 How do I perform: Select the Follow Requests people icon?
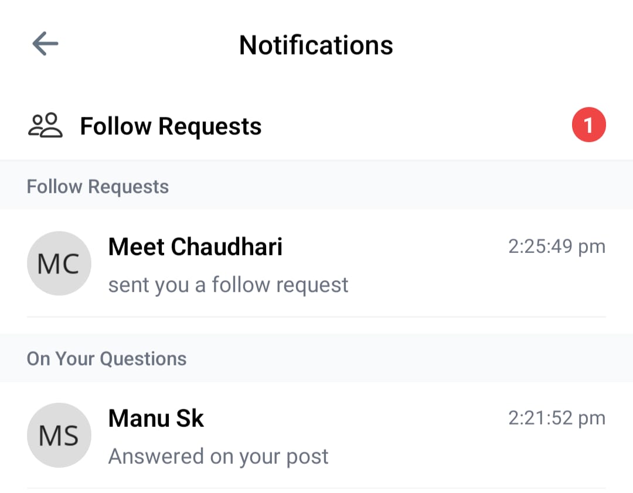click(45, 124)
